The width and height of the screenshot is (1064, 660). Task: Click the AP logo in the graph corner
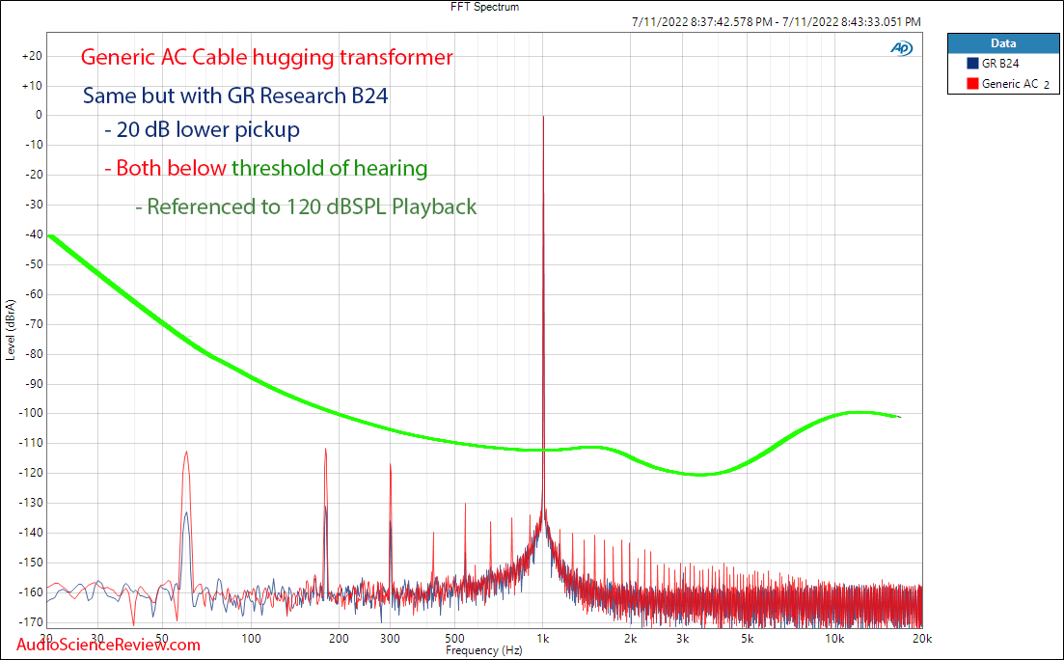point(902,48)
